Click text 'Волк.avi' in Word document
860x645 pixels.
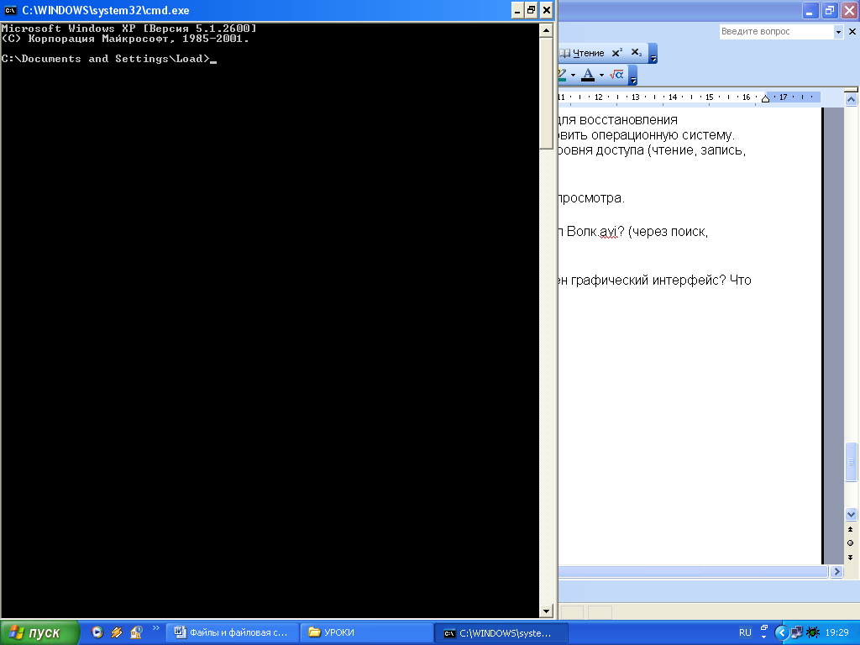592,232
